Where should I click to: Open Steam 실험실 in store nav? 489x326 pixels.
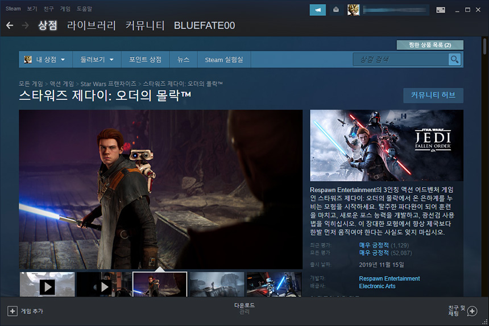tap(224, 59)
